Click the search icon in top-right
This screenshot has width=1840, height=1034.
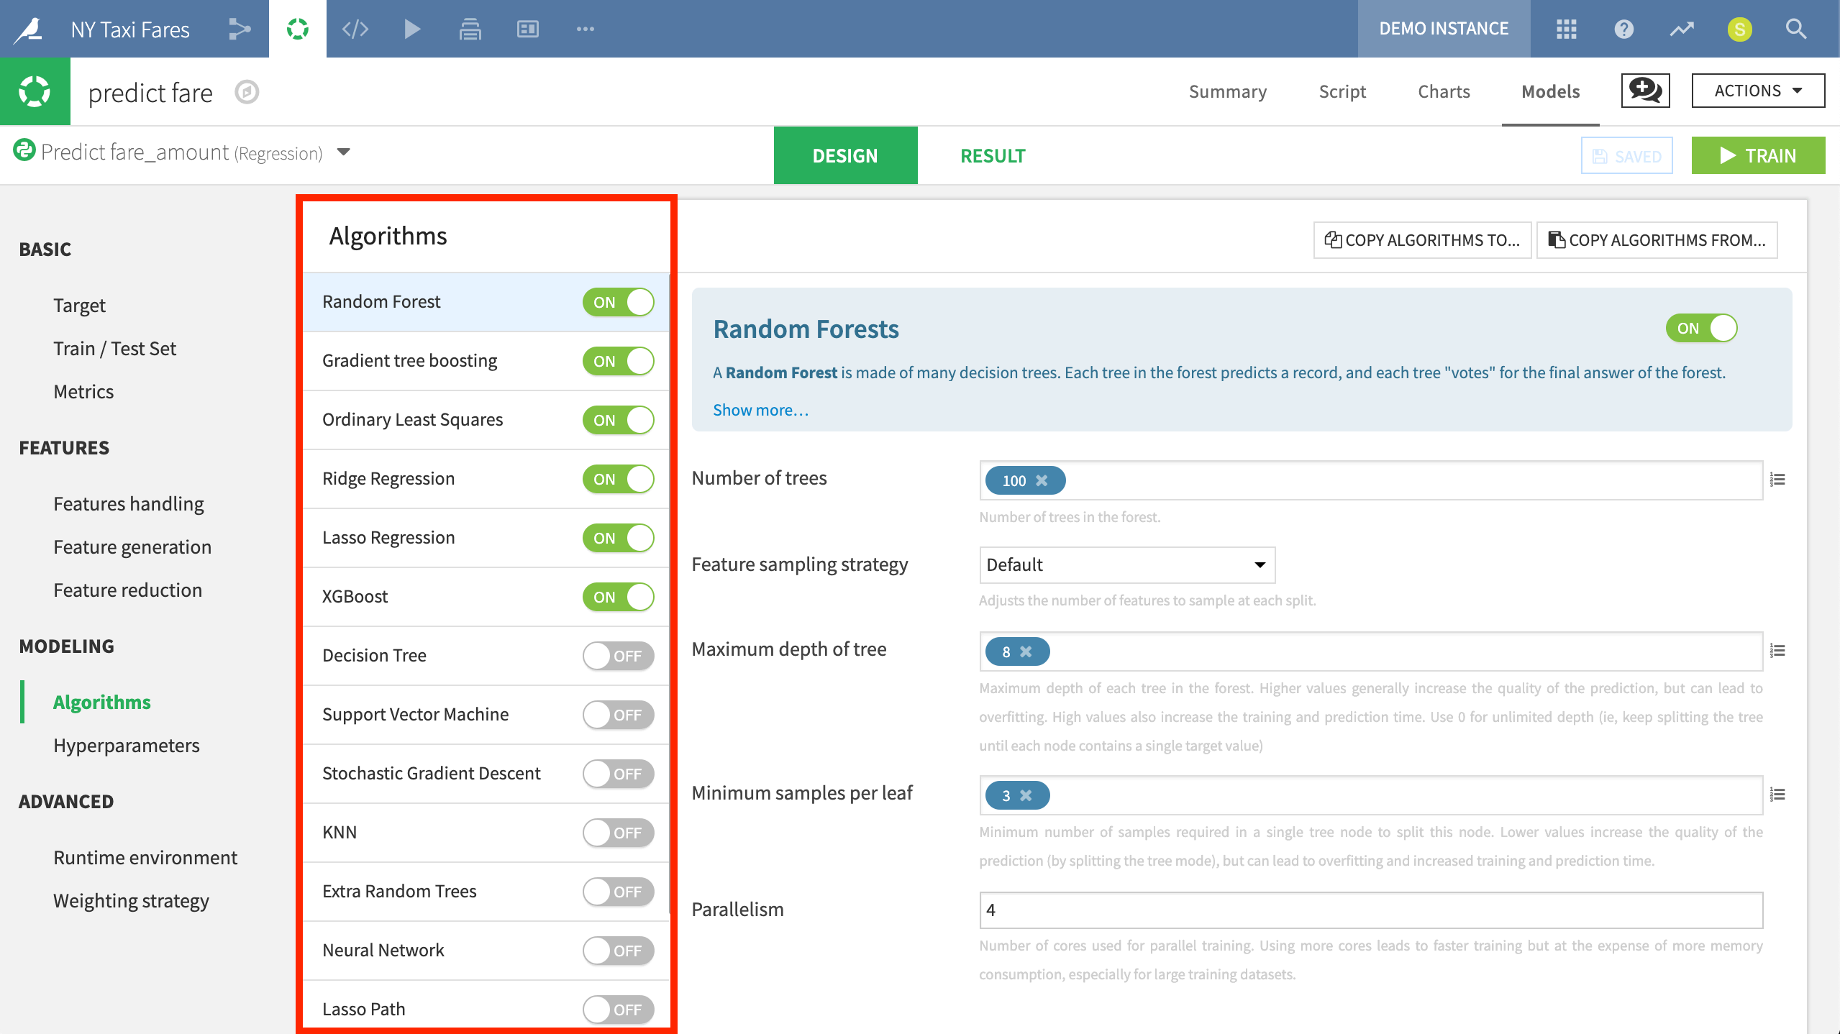1796,28
